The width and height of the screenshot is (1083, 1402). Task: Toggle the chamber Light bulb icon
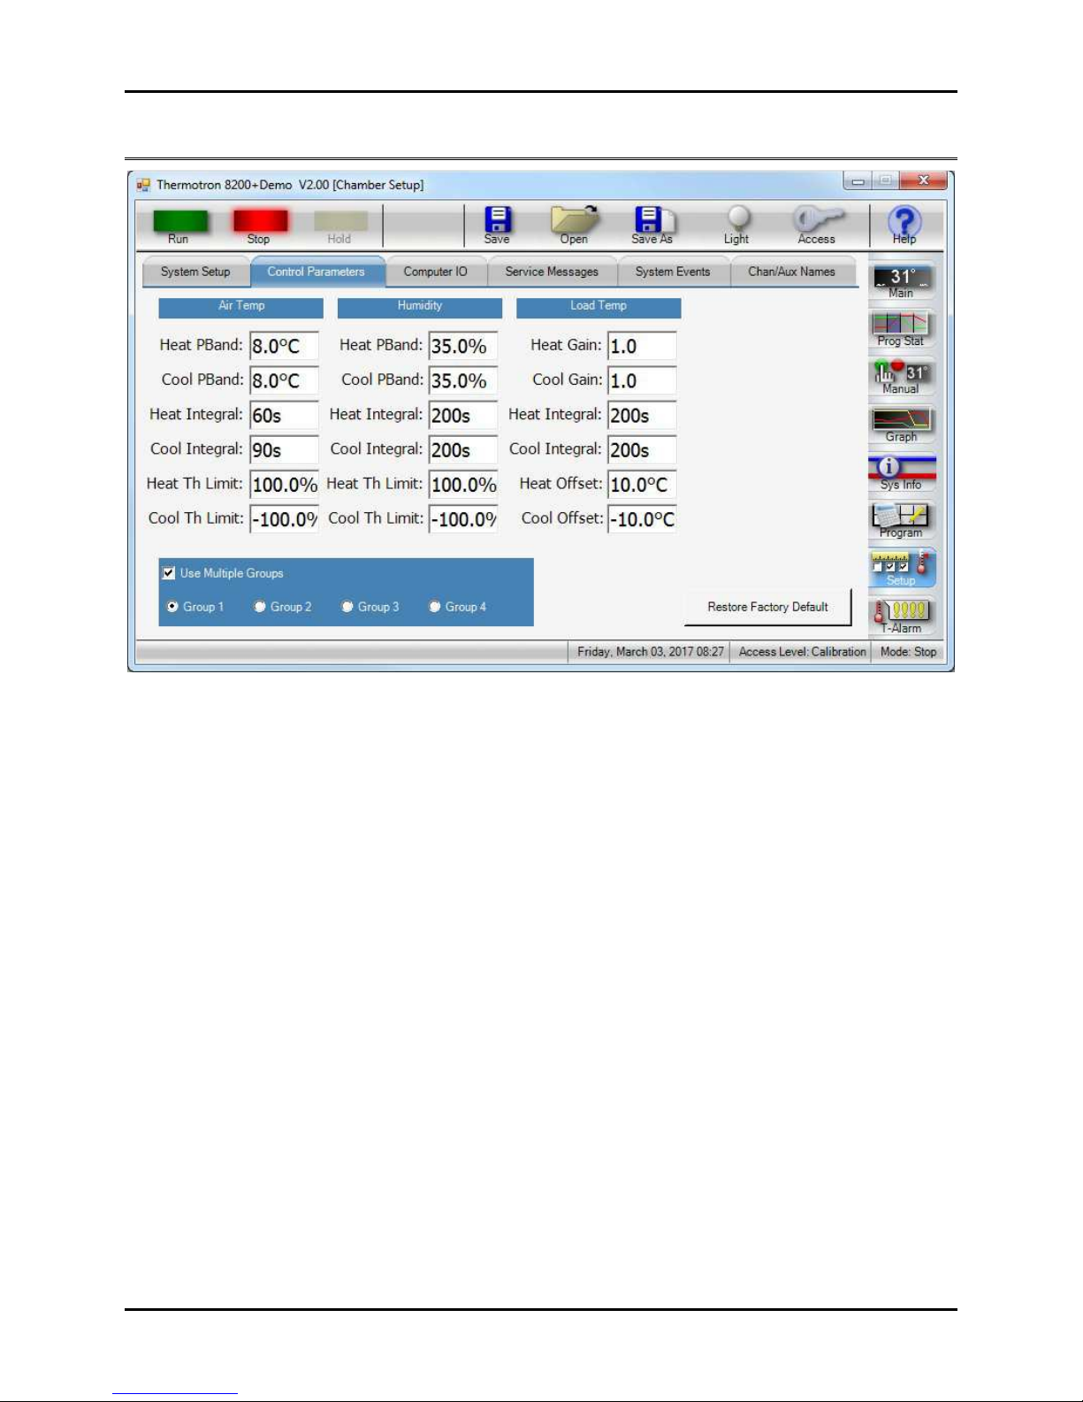(x=737, y=225)
